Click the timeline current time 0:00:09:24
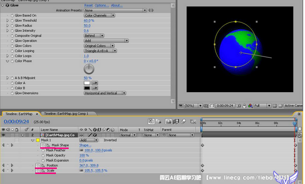Viewport: 305px width, 184px height. (16, 122)
